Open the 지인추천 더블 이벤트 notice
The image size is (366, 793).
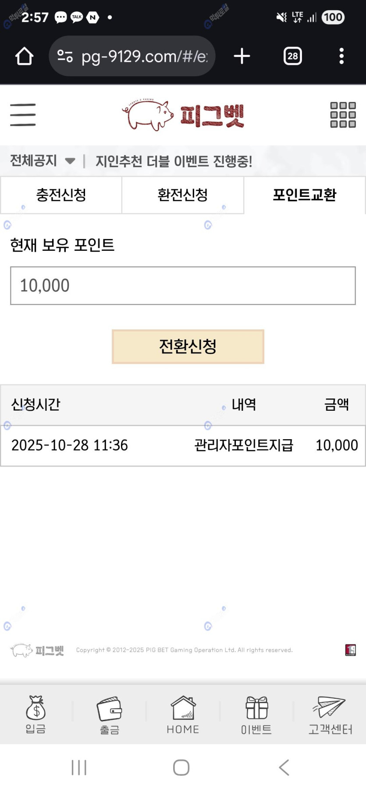point(174,161)
